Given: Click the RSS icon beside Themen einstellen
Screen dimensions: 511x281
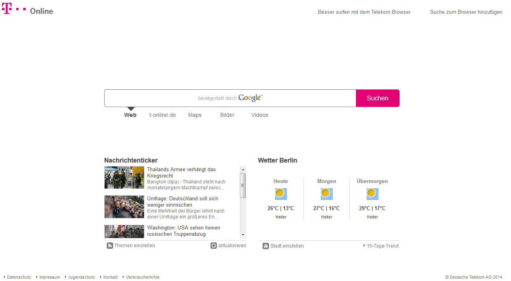Looking at the screenshot, I should pyautogui.click(x=110, y=246).
